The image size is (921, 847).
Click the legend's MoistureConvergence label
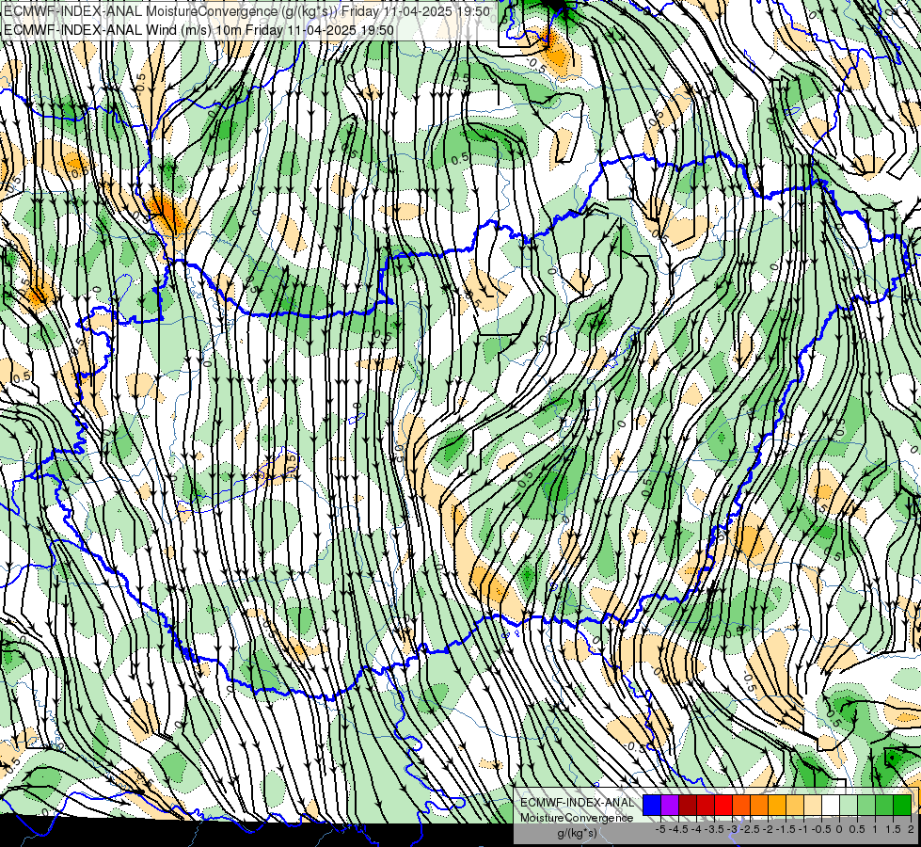point(577,818)
